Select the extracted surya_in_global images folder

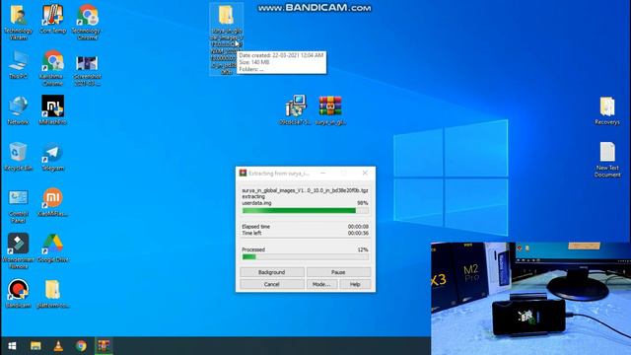coord(226,39)
